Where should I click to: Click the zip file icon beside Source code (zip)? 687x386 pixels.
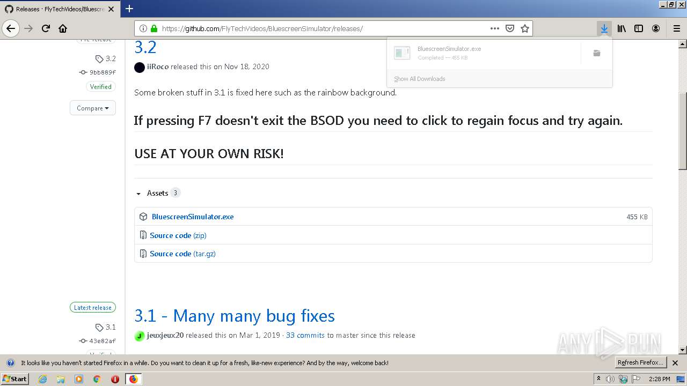click(x=143, y=235)
